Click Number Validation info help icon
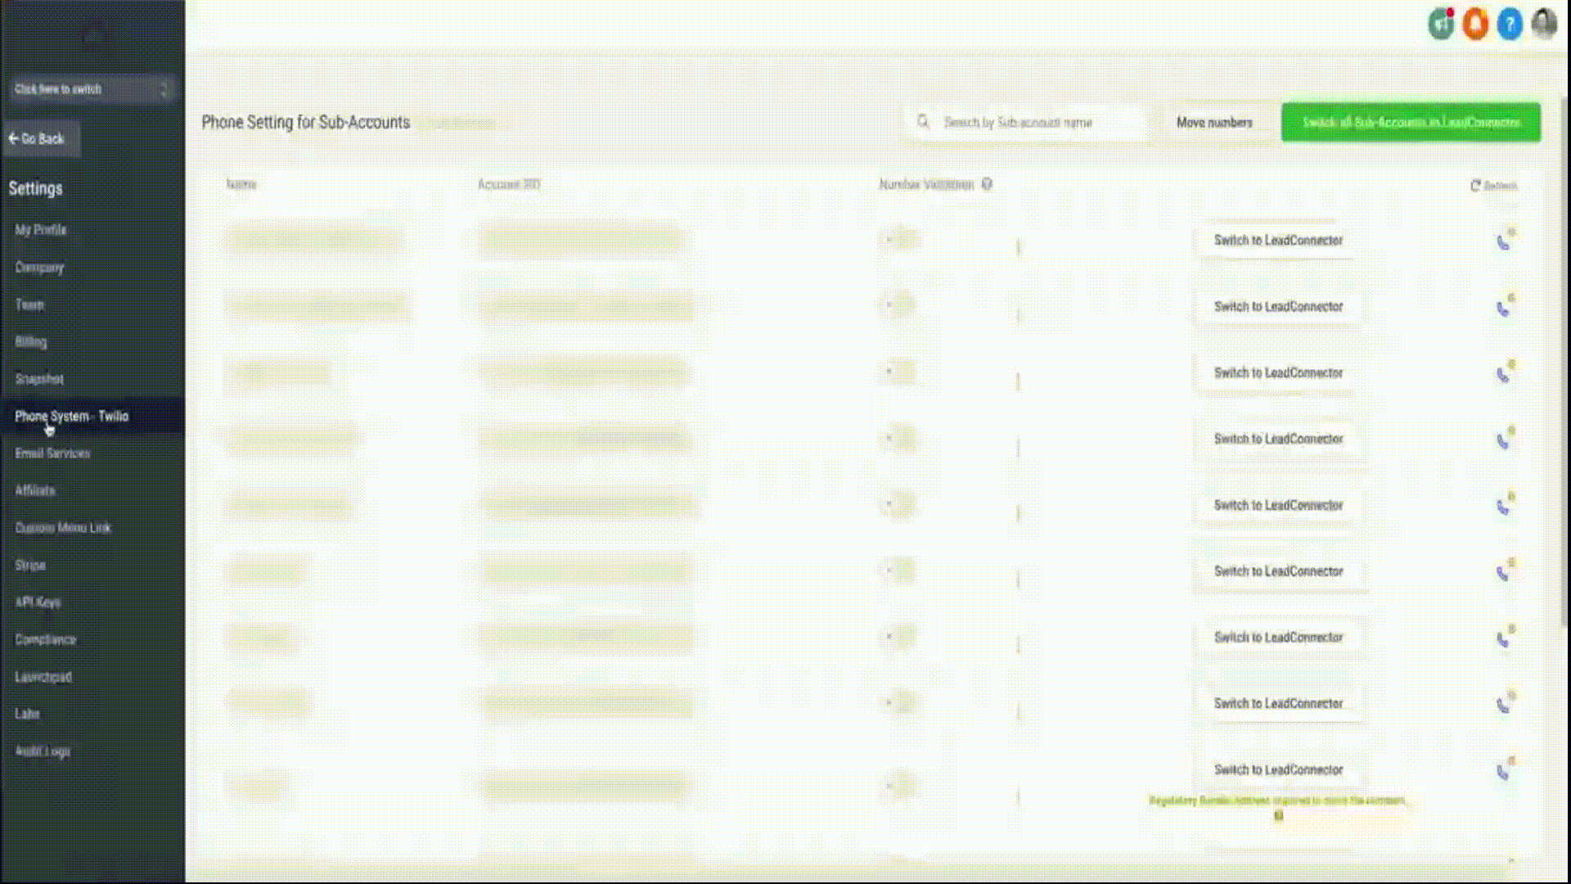Screen dimensions: 1571x884 987,184
